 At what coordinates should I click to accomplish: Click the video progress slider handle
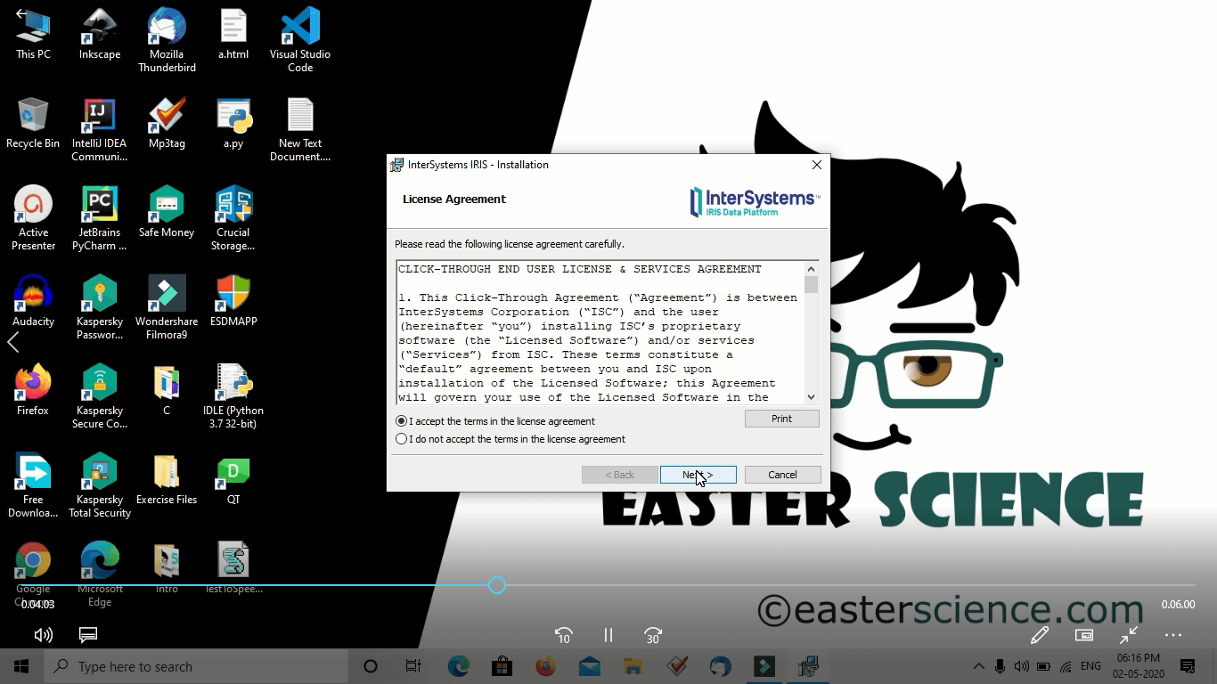[497, 585]
